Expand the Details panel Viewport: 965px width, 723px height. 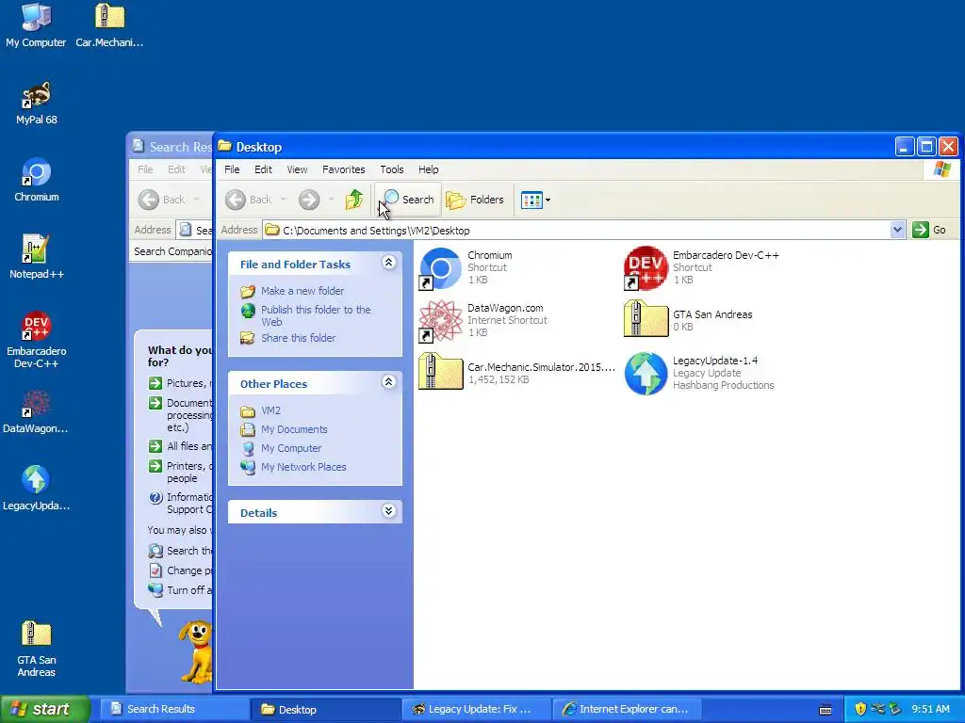pos(388,511)
